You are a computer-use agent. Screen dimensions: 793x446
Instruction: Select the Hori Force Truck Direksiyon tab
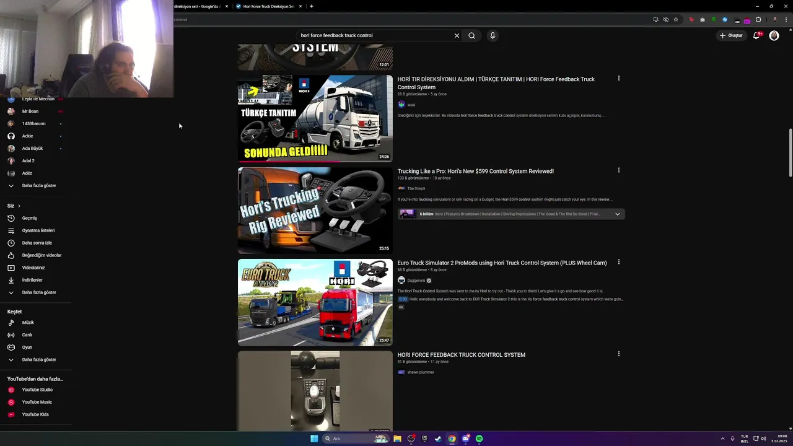tap(268, 6)
